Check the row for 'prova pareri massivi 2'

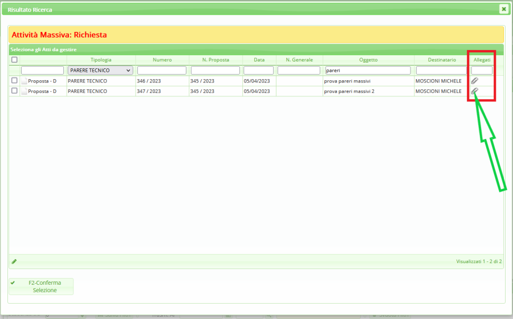click(15, 91)
